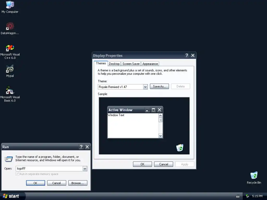Expand the Open combo box dropdown arrow

[85, 168]
